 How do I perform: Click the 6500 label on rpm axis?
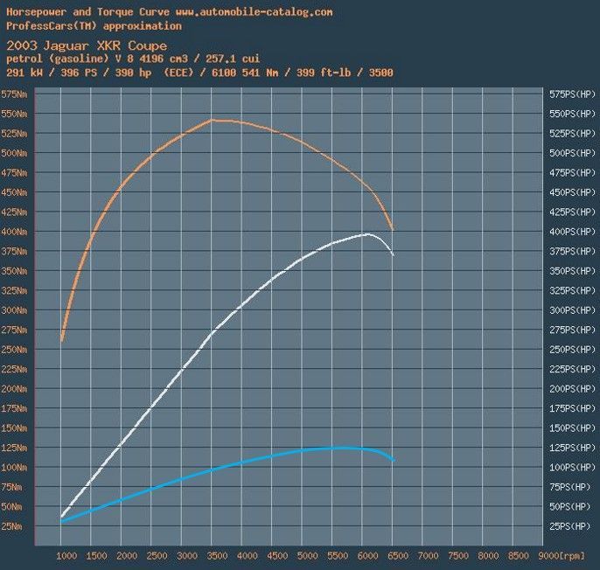(x=394, y=556)
